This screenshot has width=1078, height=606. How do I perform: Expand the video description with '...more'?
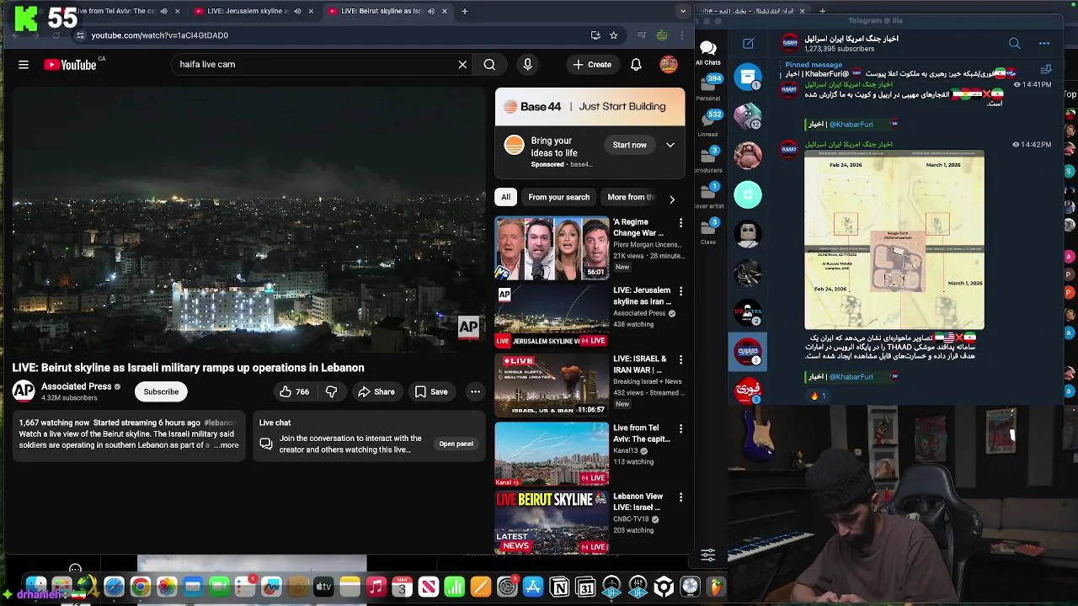pyautogui.click(x=228, y=445)
